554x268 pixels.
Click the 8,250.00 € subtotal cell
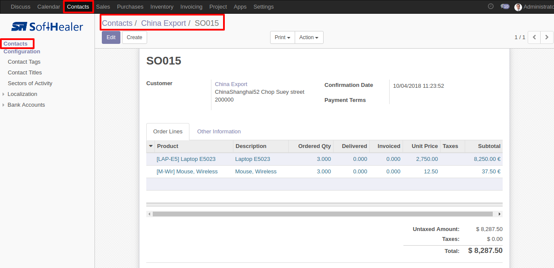[x=487, y=159]
